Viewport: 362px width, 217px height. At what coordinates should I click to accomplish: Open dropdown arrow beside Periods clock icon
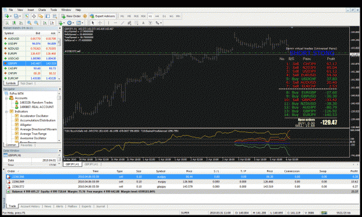click(x=73, y=23)
